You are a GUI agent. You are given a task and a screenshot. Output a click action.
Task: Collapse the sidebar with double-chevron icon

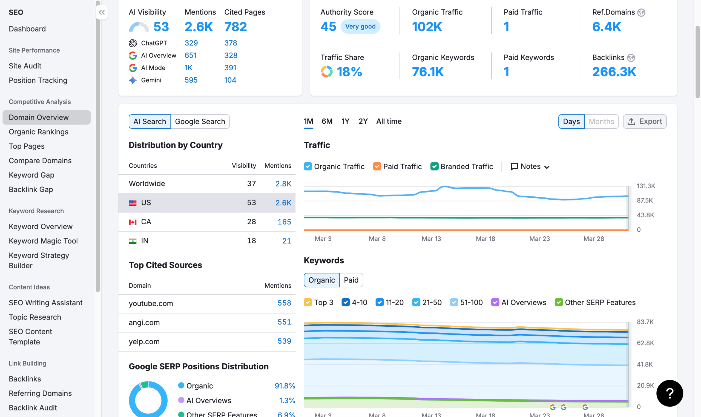click(x=102, y=12)
